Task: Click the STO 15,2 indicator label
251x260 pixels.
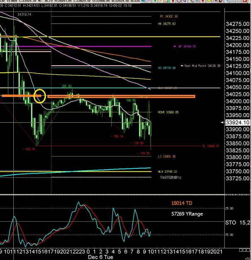Action: coord(238,223)
